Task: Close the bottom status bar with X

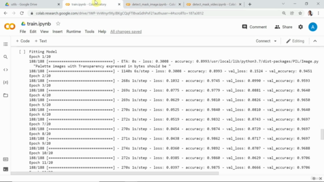Action: click(320, 178)
